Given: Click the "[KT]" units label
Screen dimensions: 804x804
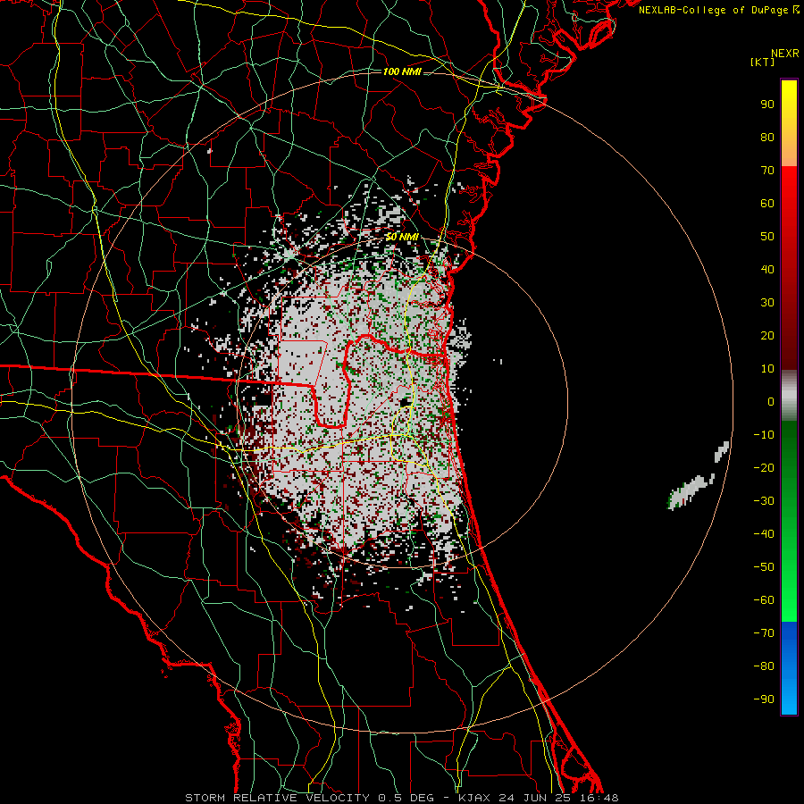Looking at the screenshot, I should click(762, 62).
